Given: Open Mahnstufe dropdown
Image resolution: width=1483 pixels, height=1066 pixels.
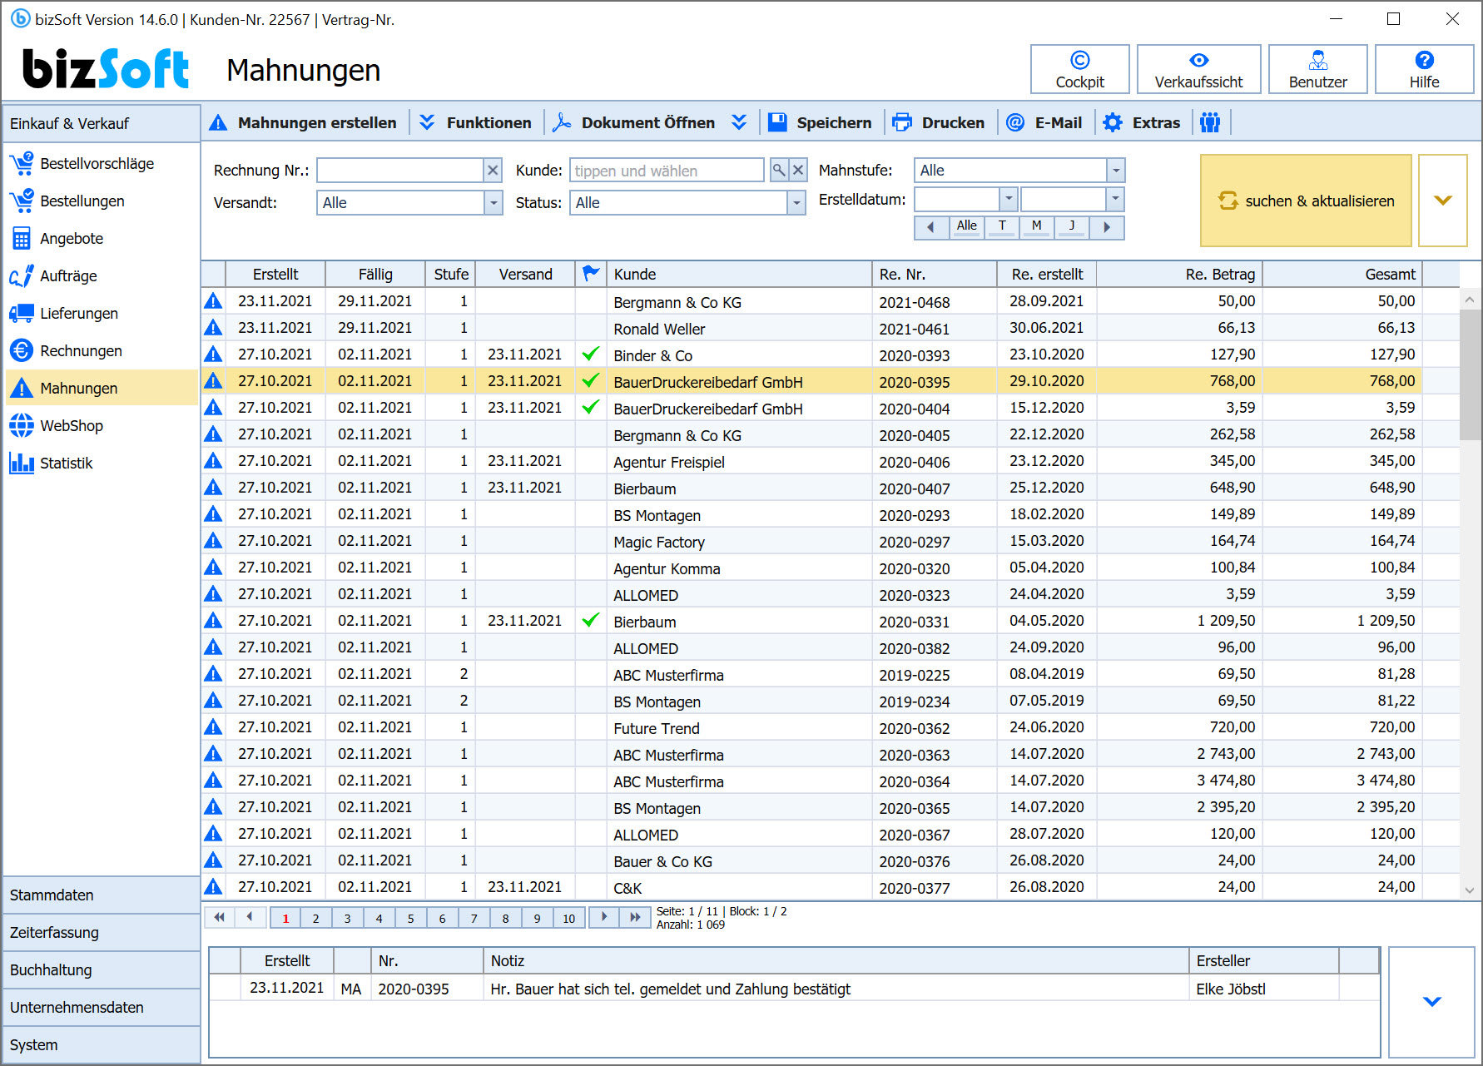Looking at the screenshot, I should [x=1115, y=170].
